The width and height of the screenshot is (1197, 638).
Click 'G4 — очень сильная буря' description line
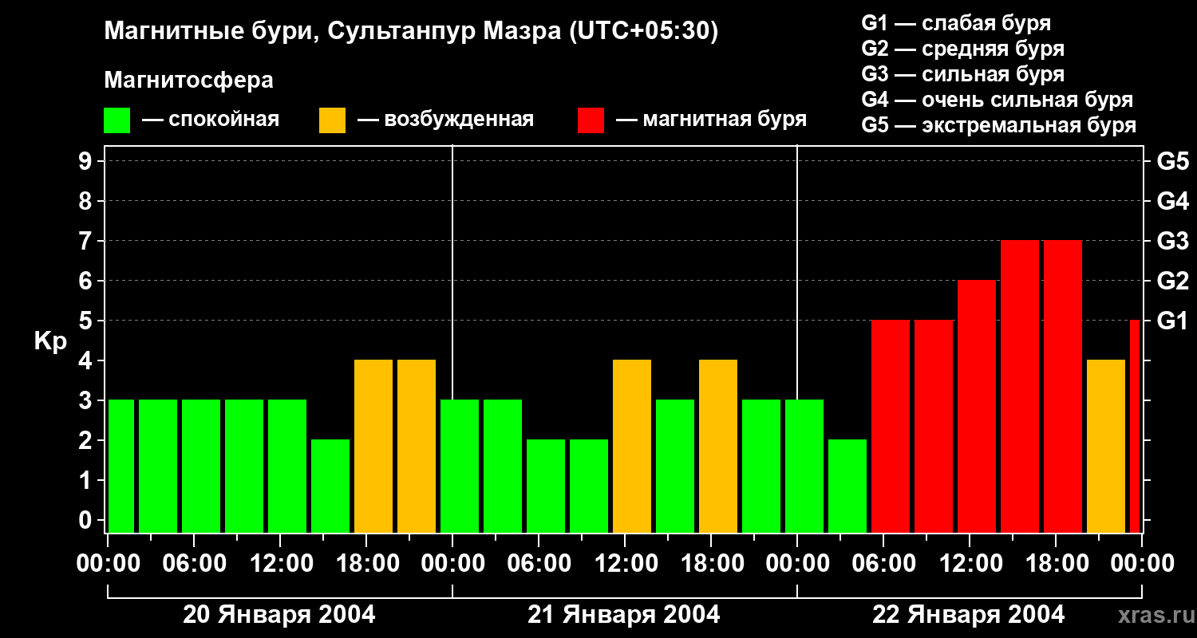click(x=997, y=100)
